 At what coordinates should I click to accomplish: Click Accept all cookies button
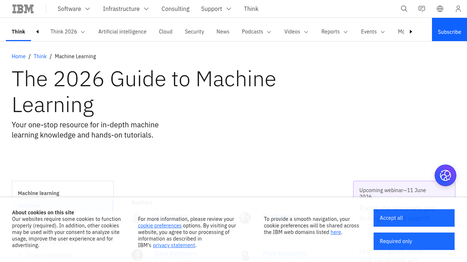click(x=414, y=218)
